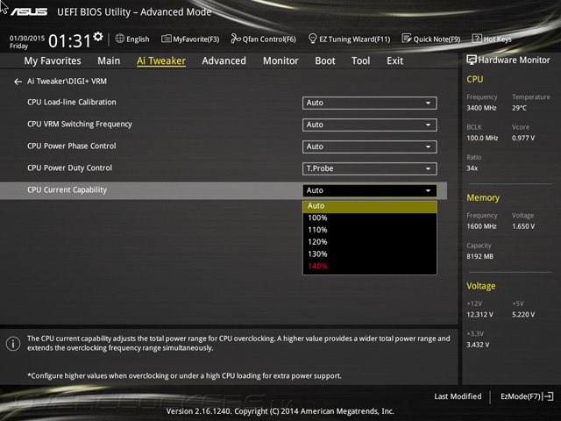Choose 120% current capability option
The image size is (561, 421).
click(x=370, y=242)
